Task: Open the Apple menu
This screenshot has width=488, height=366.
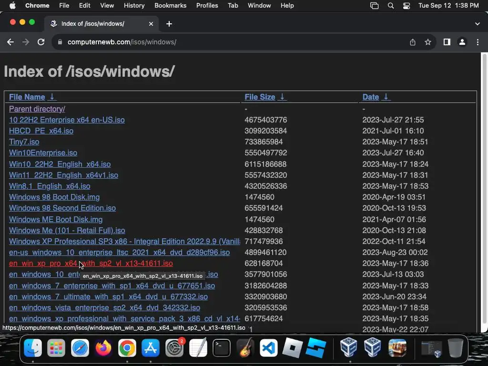Action: 12,6
